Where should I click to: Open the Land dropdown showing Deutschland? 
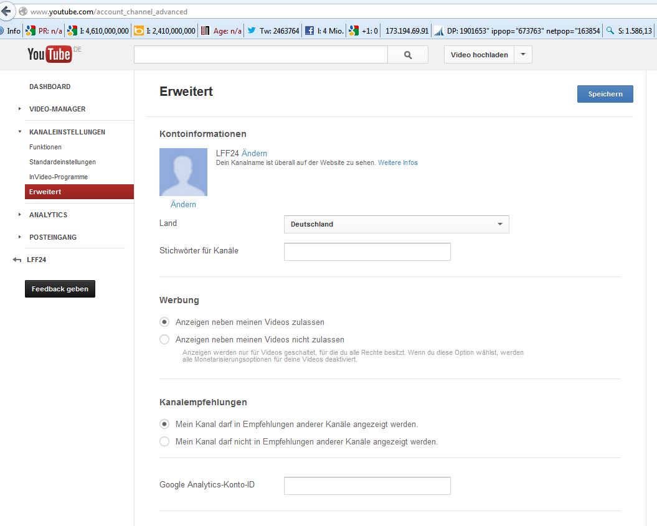[396, 224]
